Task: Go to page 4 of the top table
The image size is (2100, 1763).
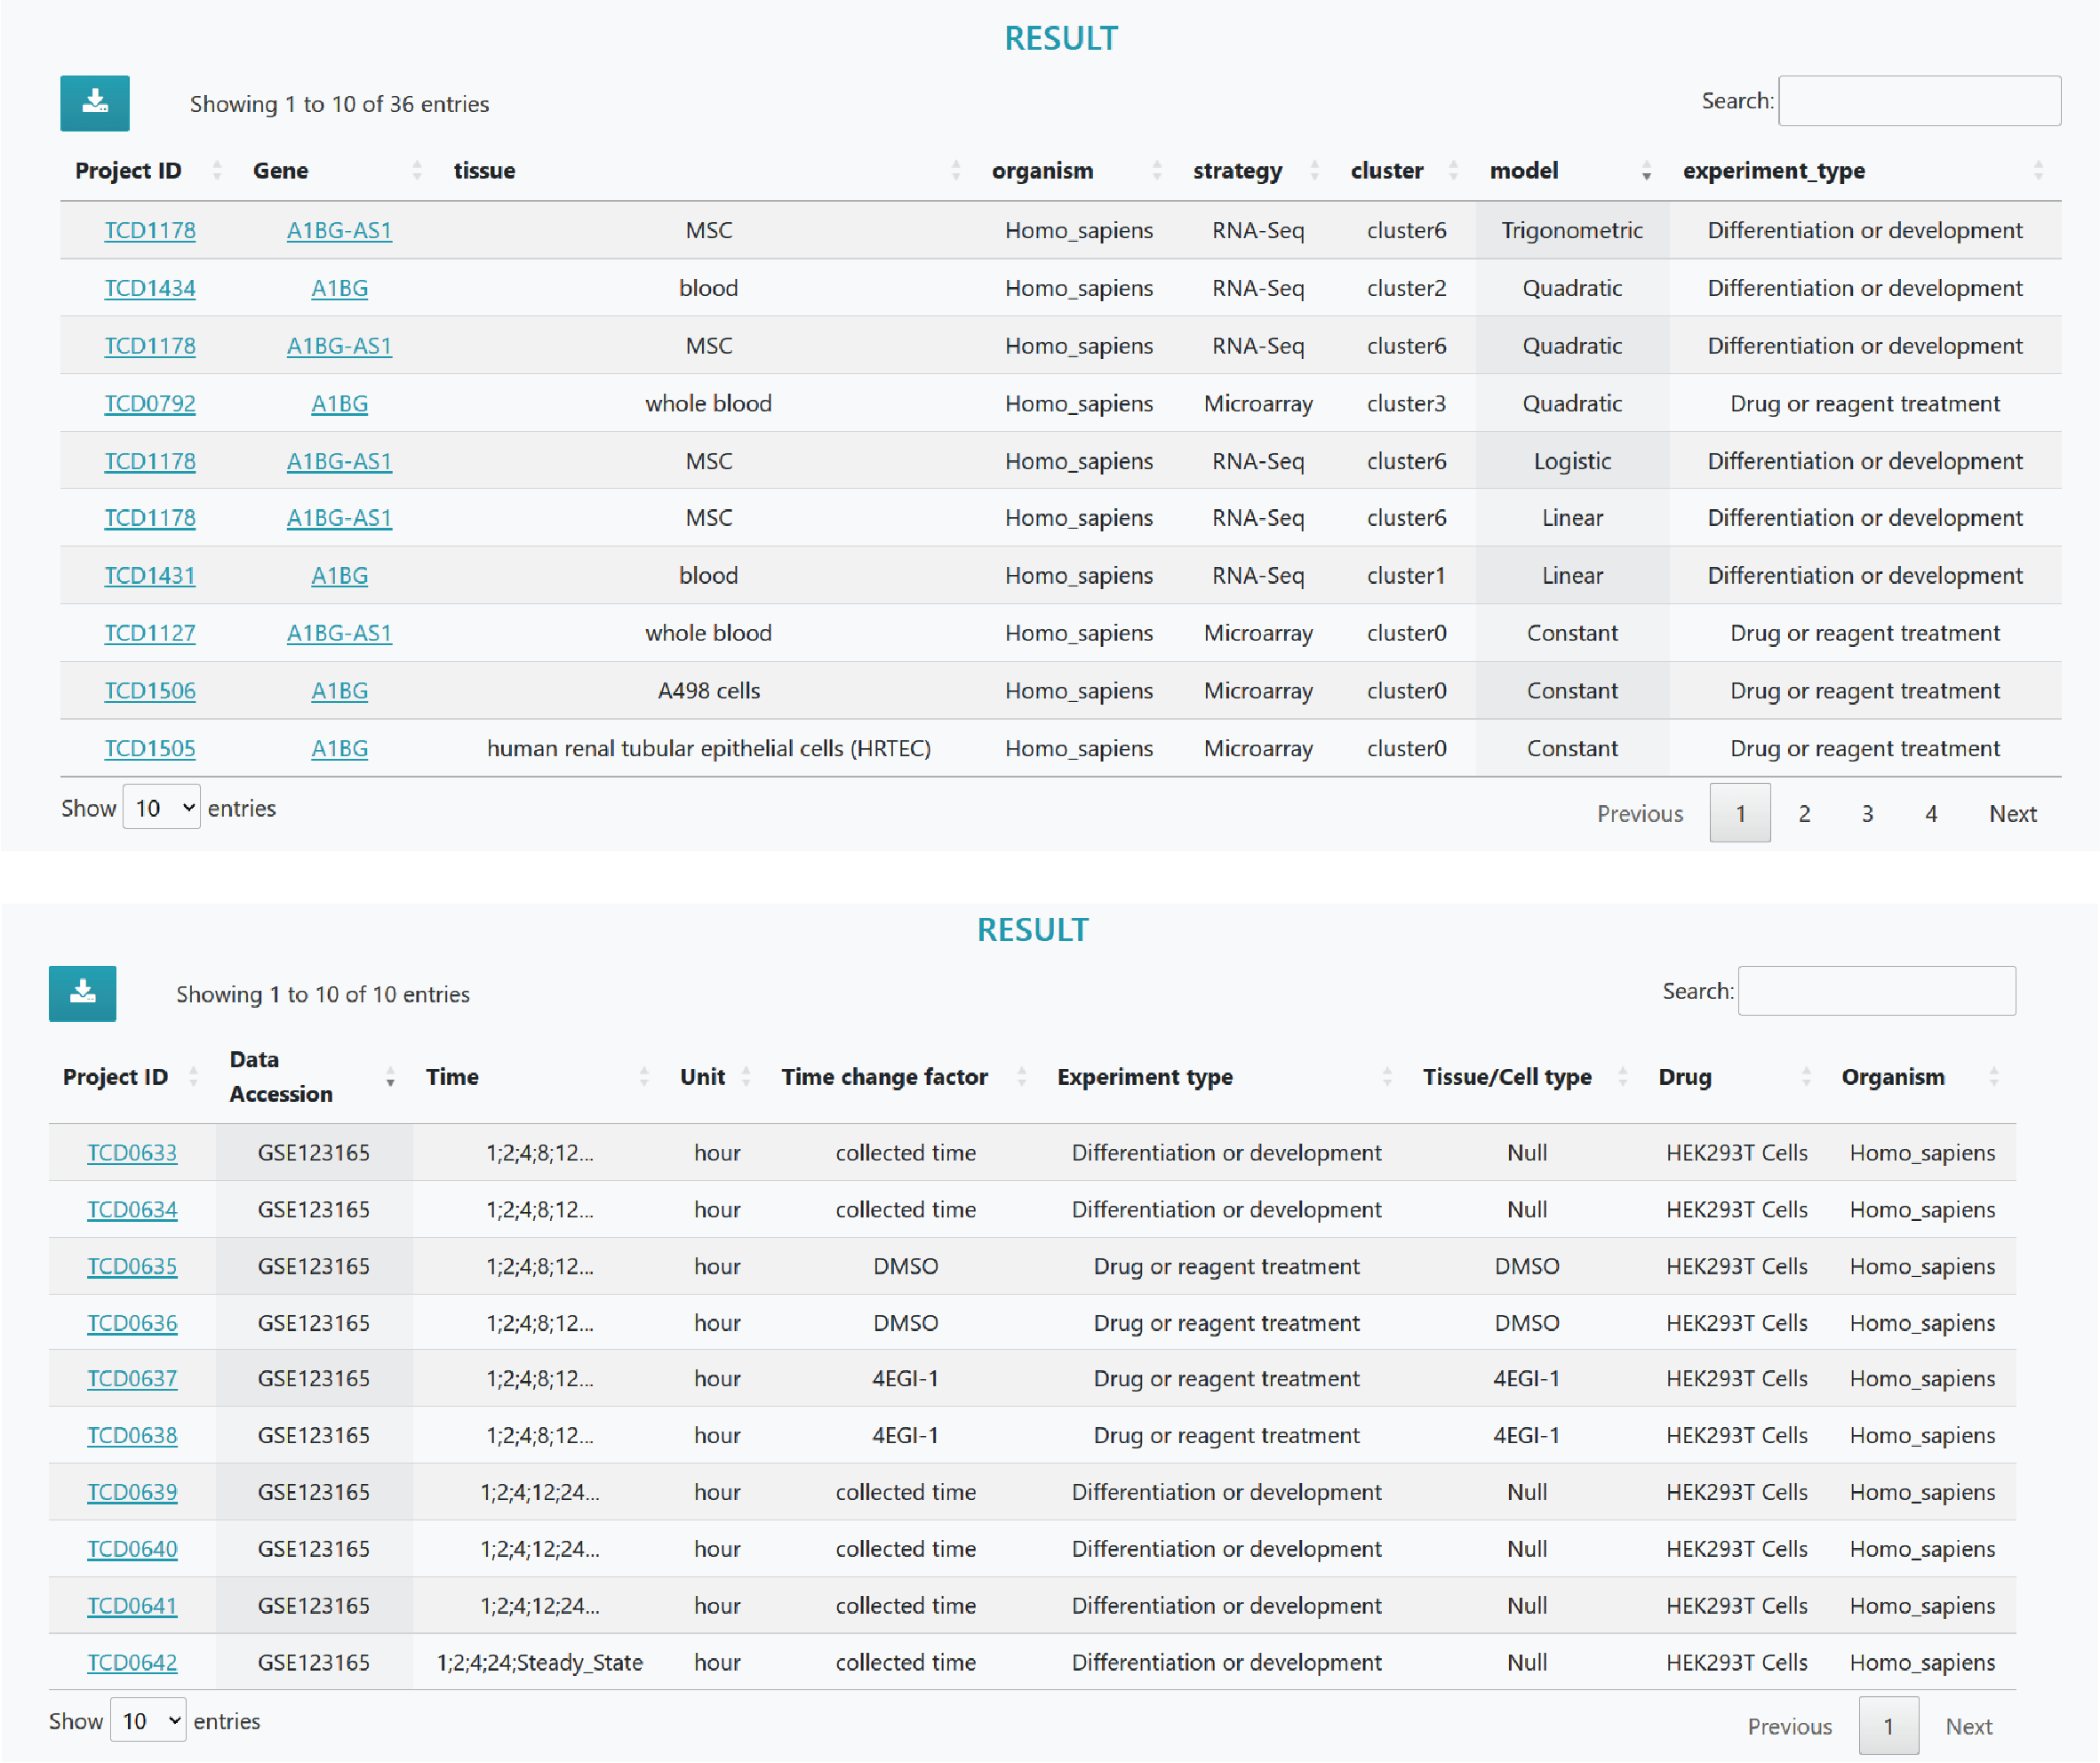Action: click(x=1931, y=813)
